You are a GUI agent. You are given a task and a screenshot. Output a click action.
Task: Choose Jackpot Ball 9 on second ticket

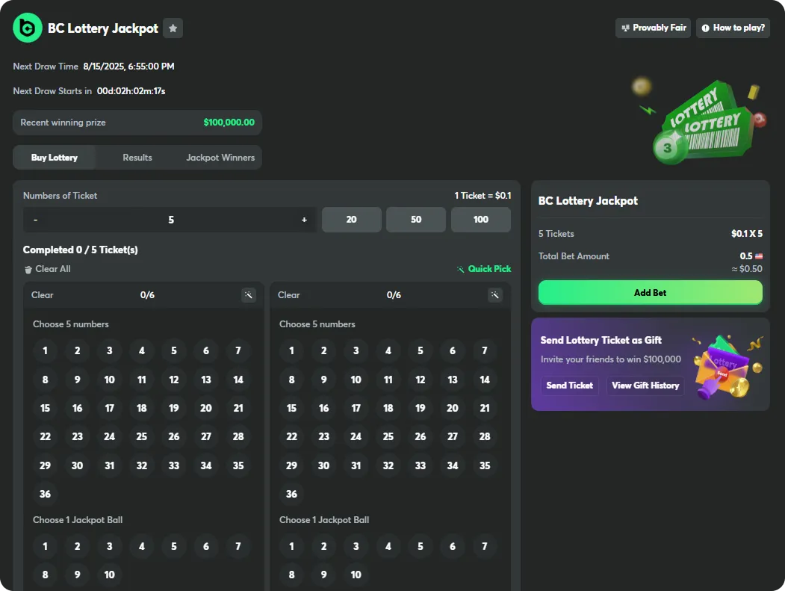[324, 575]
